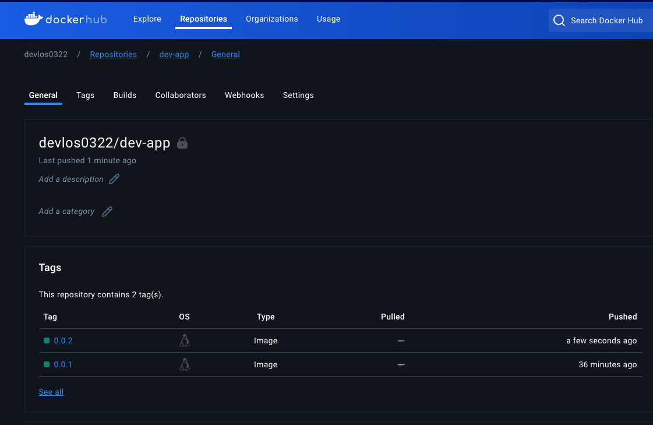Click the pencil icon beside Add a category
Screen dimensions: 653x425
[107, 212]
